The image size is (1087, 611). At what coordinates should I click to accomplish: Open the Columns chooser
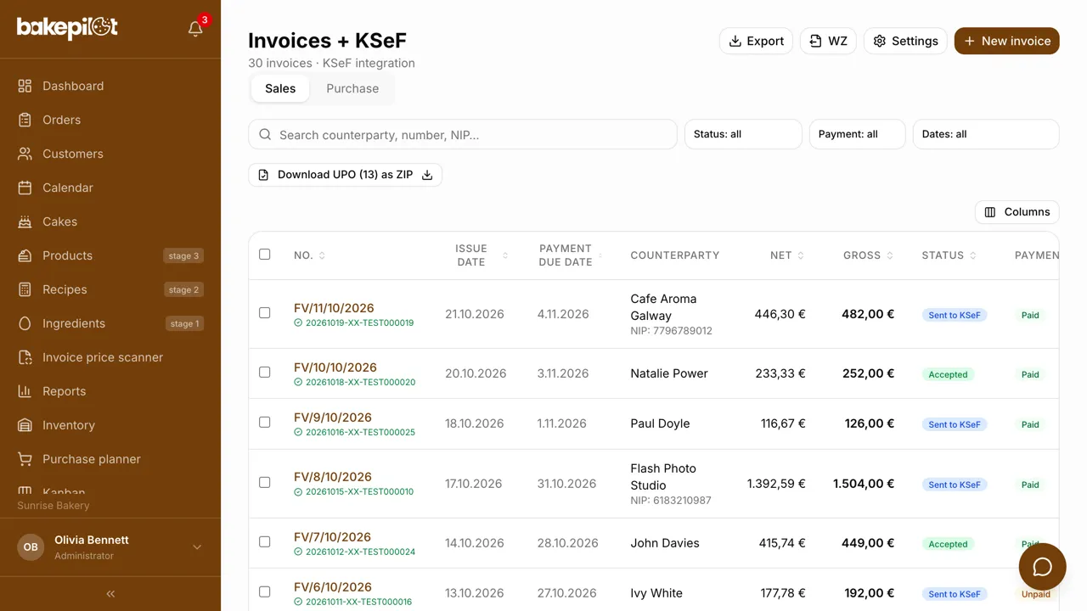(1017, 212)
